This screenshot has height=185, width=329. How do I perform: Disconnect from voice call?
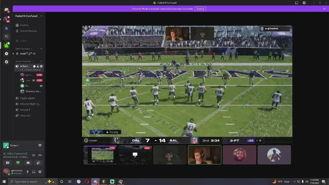[x=40, y=155]
